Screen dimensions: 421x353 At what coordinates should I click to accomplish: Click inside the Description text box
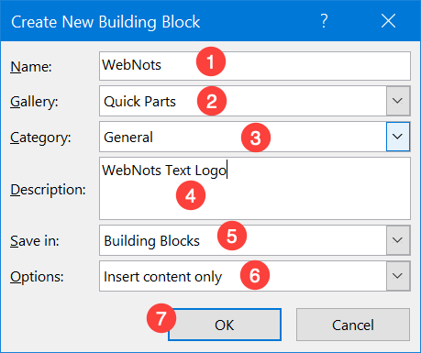[255, 188]
